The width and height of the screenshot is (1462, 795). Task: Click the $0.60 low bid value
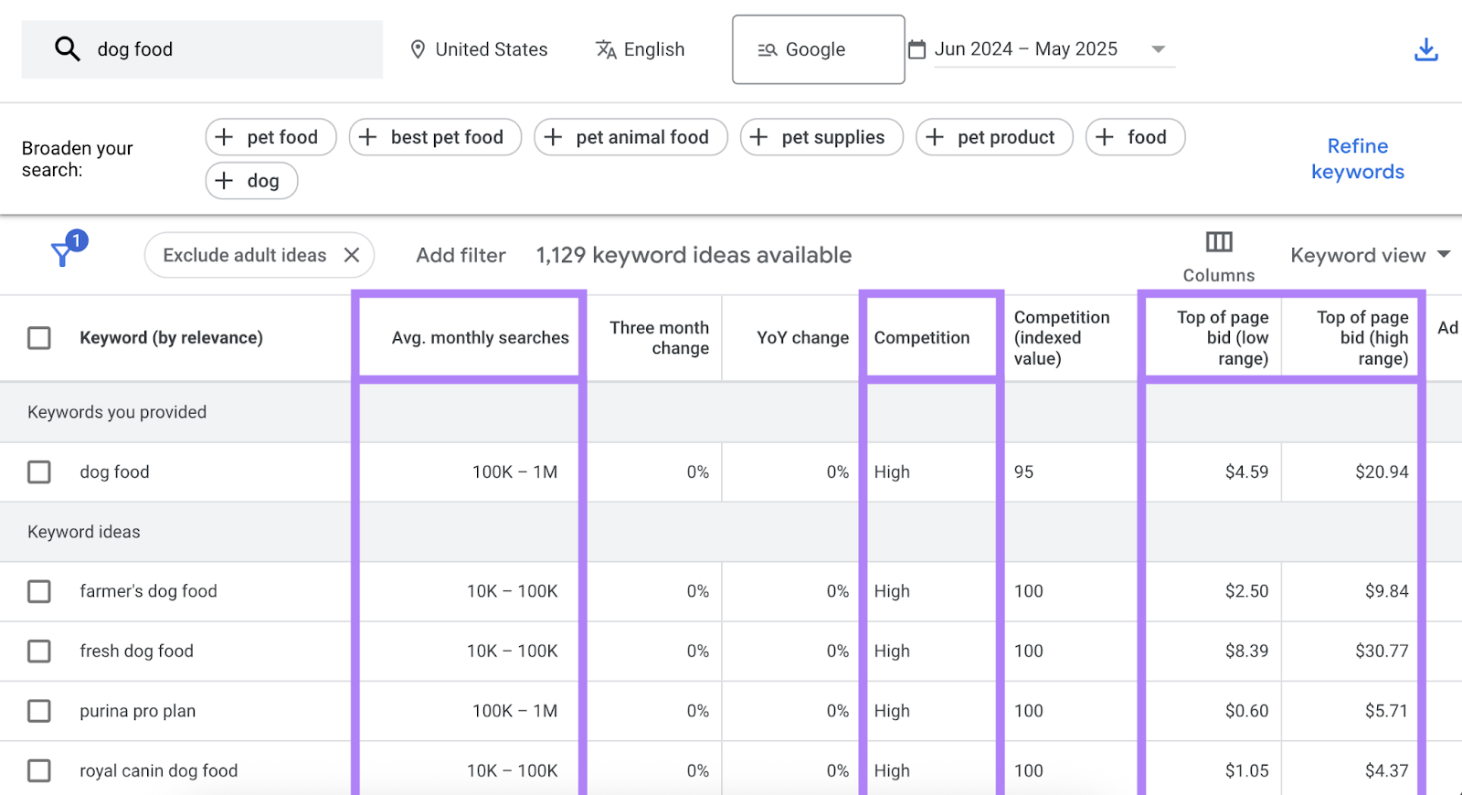(x=1246, y=711)
